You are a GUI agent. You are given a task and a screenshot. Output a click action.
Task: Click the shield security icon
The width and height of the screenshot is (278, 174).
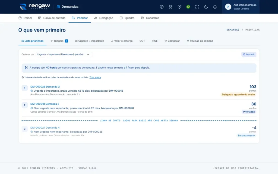[179, 7]
